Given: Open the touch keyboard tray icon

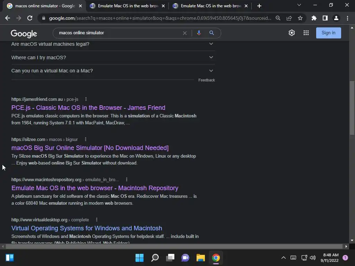Looking at the screenshot, I should point(293,258).
